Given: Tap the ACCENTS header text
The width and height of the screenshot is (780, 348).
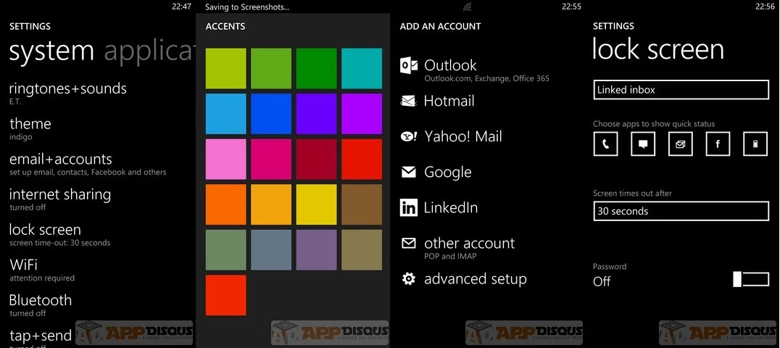Looking at the screenshot, I should click(225, 27).
